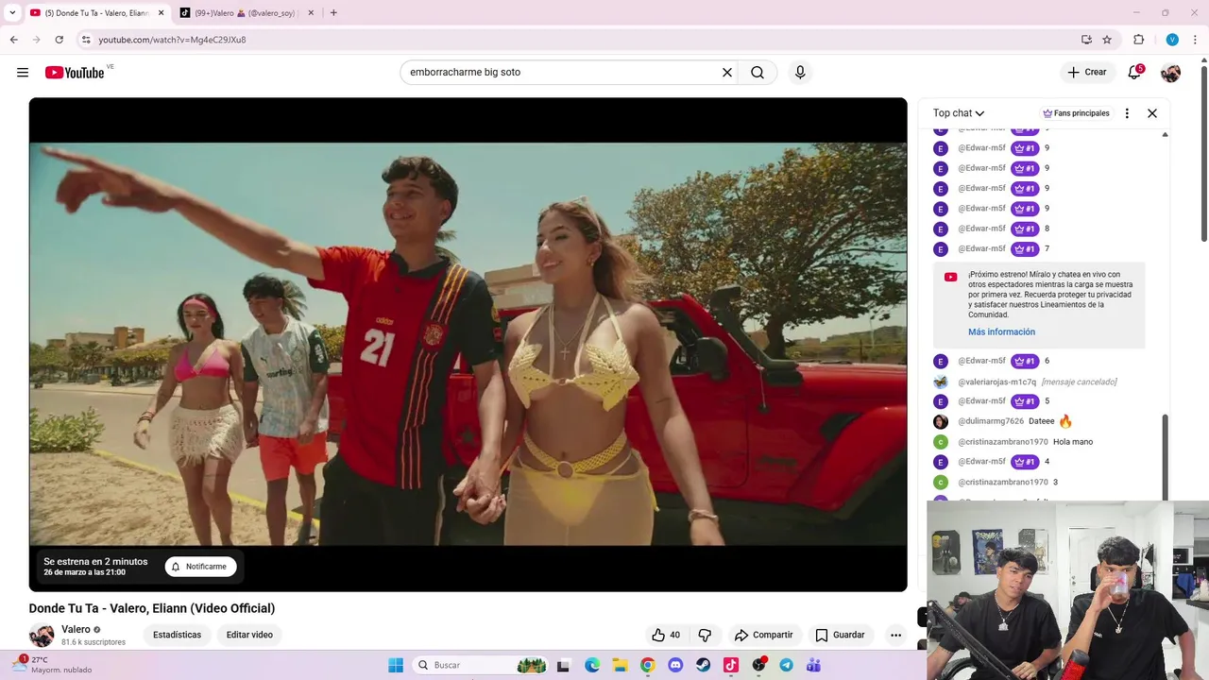Image resolution: width=1209 pixels, height=680 pixels.
Task: Run search with the magnifier button
Action: (x=758, y=73)
